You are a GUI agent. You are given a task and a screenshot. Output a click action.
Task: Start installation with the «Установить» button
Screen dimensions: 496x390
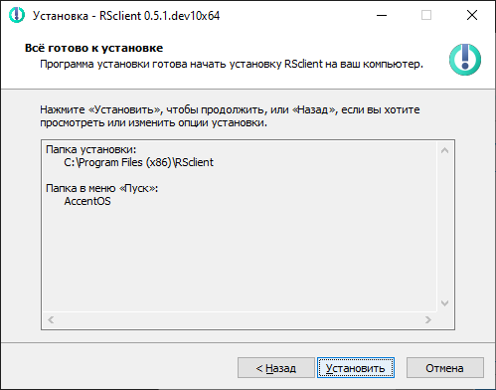356,368
